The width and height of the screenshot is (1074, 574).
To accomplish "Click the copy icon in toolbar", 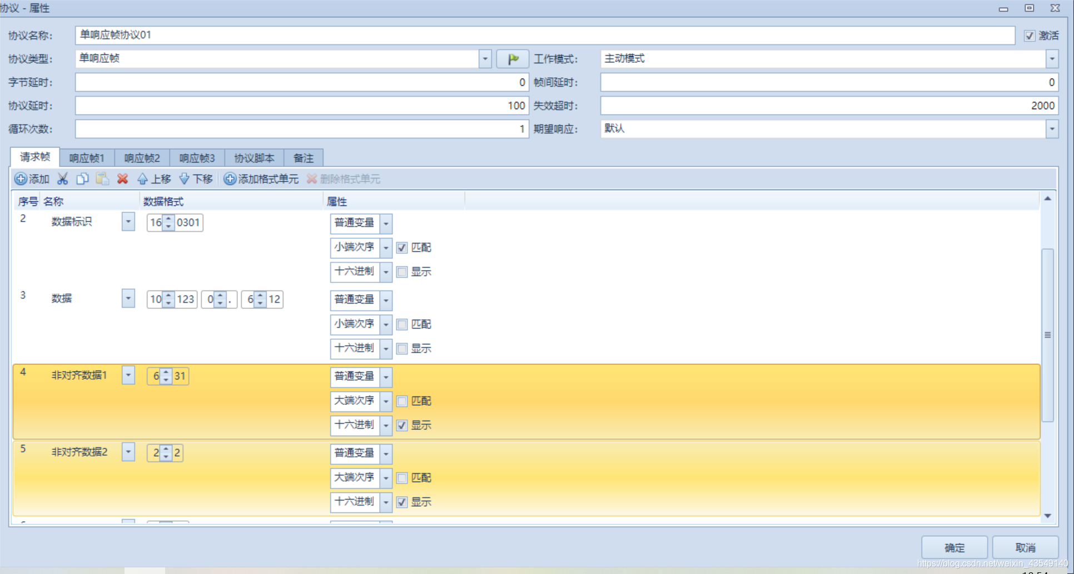I will click(82, 179).
